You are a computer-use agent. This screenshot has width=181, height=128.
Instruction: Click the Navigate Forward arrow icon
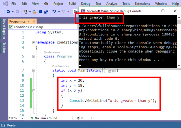(x=17, y=12)
